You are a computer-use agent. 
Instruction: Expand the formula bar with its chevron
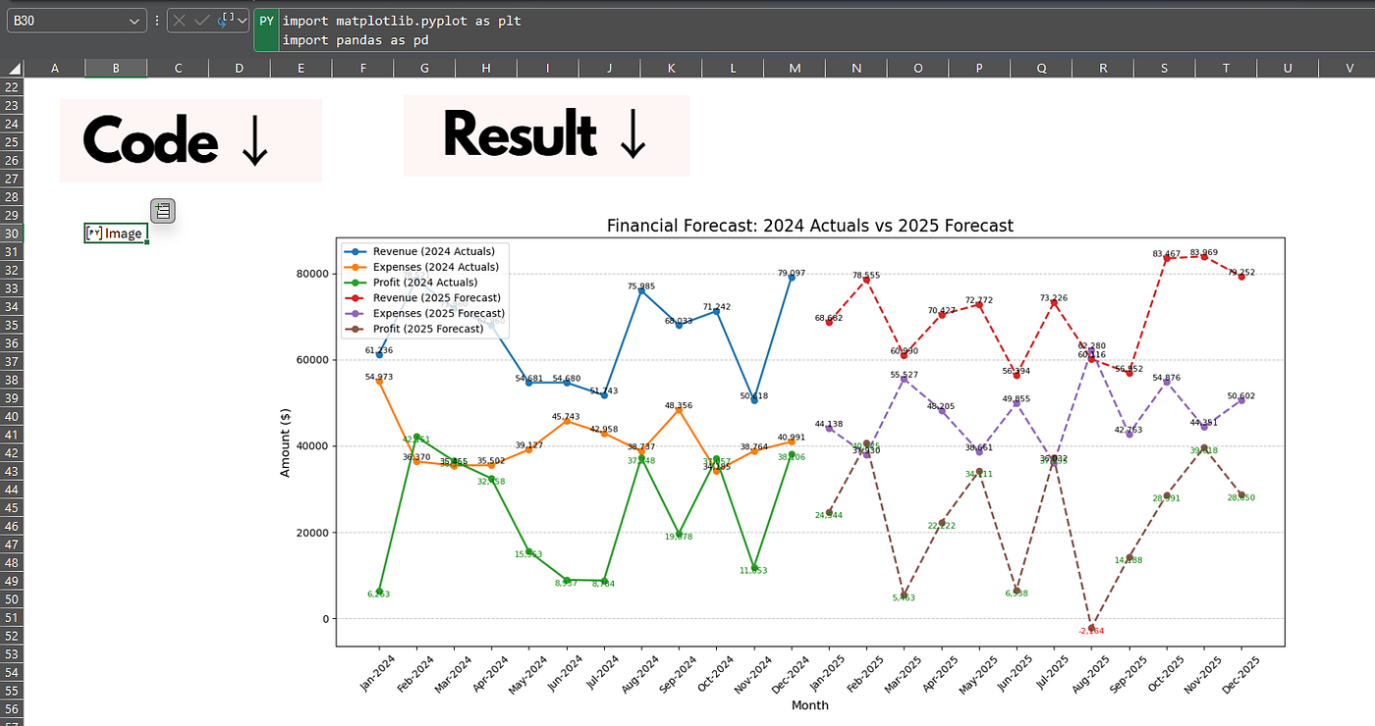click(x=242, y=20)
